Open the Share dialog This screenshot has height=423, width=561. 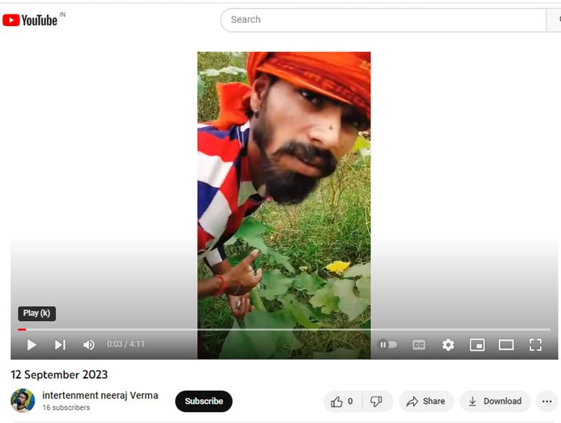pos(426,402)
